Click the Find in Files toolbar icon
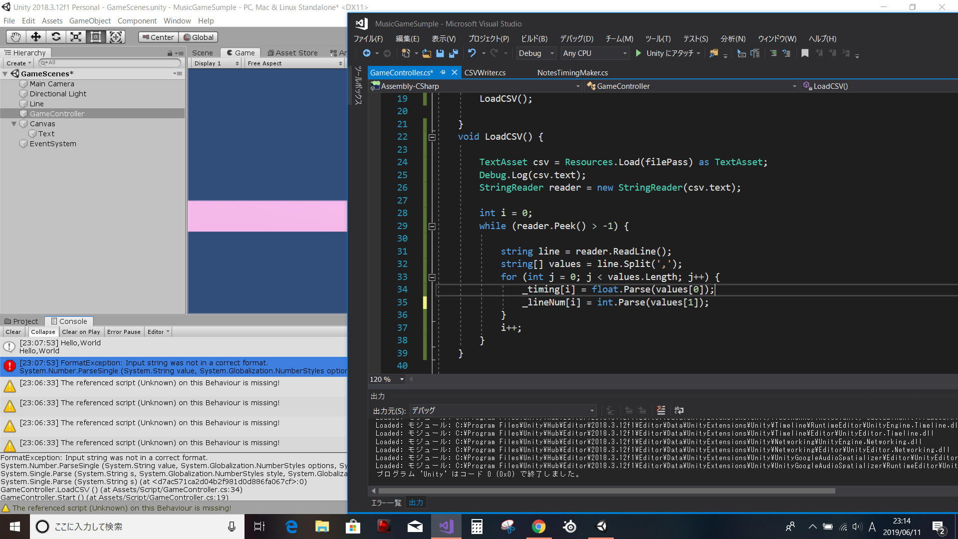This screenshot has height=539, width=958. tap(714, 53)
